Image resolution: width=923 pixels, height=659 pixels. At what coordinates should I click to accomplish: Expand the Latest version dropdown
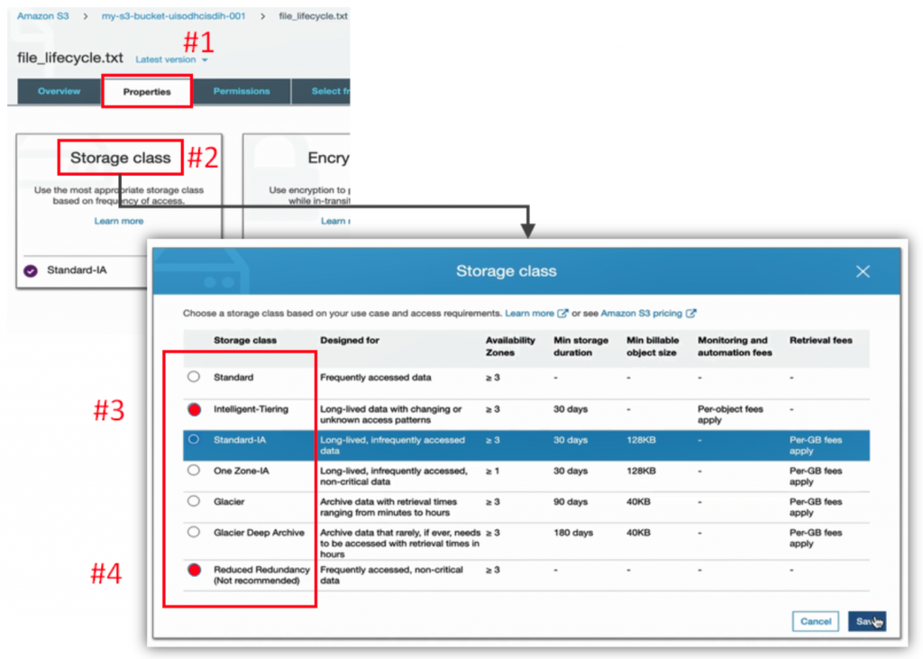coord(171,59)
